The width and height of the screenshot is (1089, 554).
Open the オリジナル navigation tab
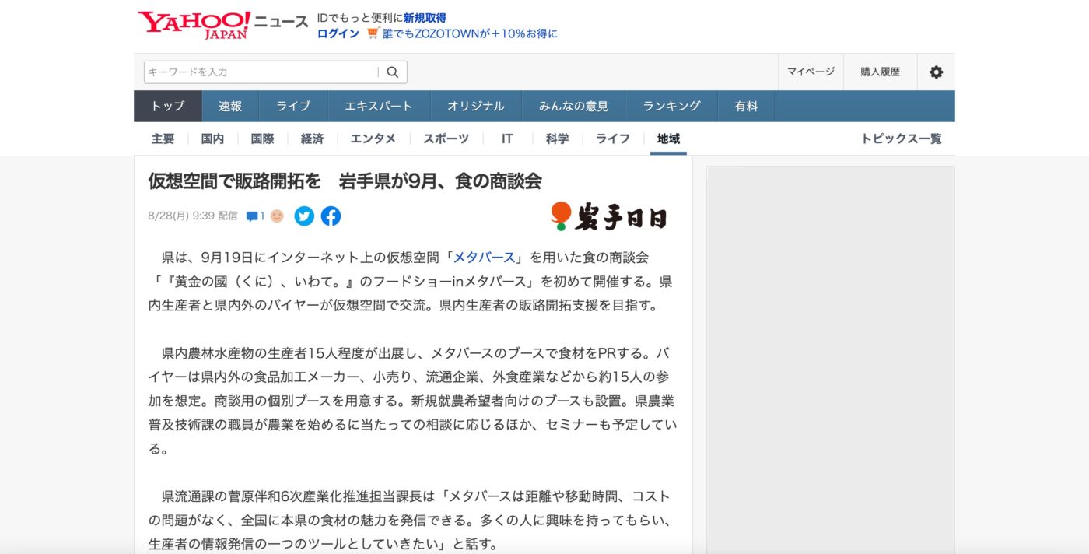(476, 107)
